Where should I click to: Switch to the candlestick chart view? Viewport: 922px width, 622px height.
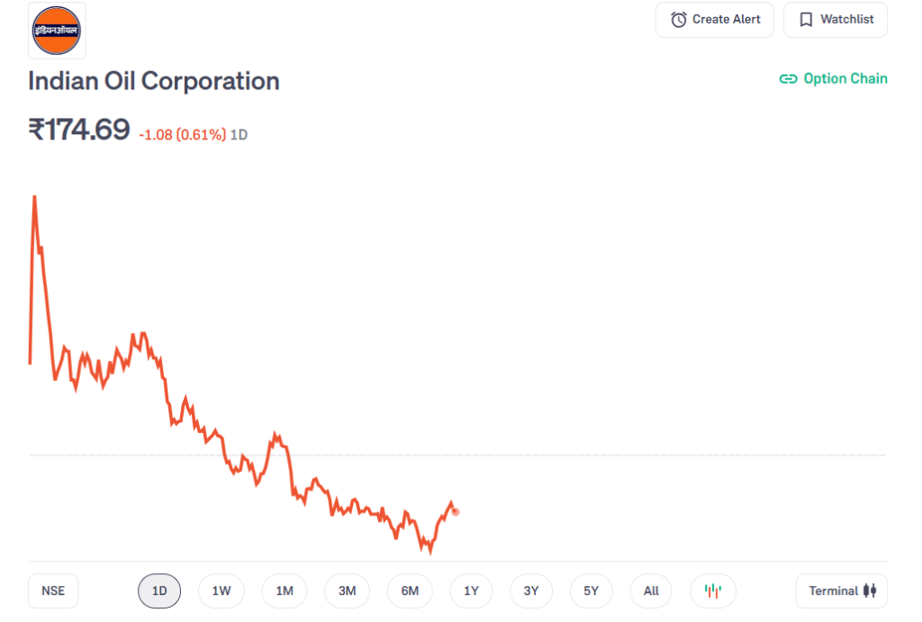(x=712, y=590)
